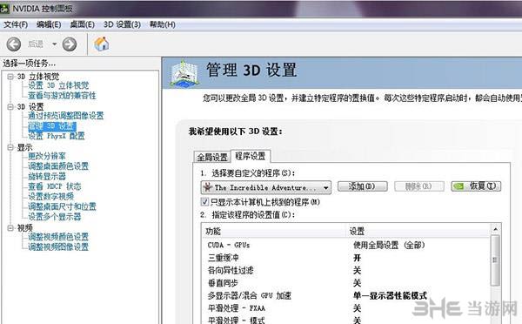Open 调整桌面尺寸和位置 task
522x324 pixels.
62,206
